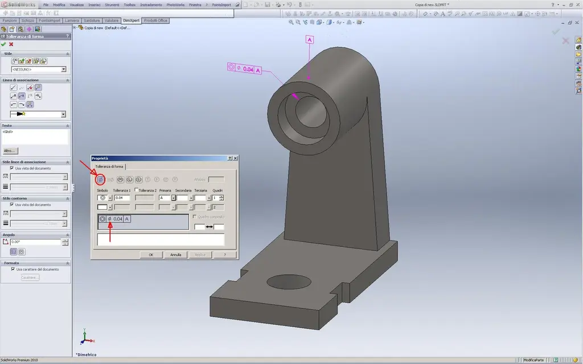The width and height of the screenshot is (583, 364).
Task: Click the Tolleranza 1 value field
Action: pyautogui.click(x=122, y=198)
